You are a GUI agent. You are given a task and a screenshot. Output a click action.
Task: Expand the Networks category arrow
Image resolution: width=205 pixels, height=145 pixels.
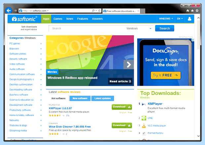point(41,120)
